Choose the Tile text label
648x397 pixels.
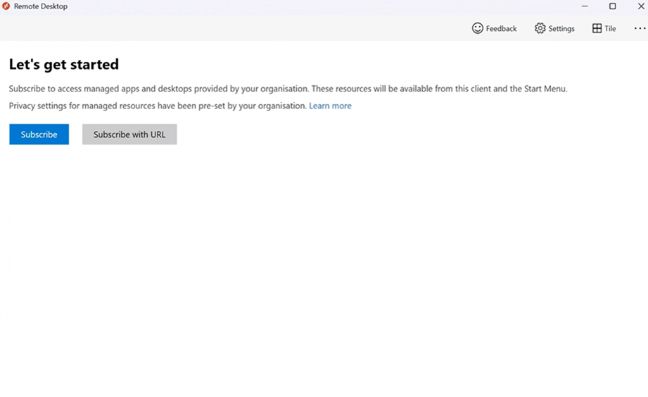610,29
